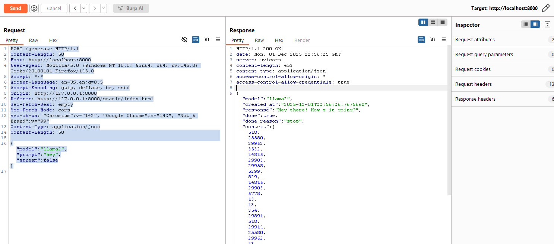This screenshot has width=554, height=244.
Task: Open the Response pane hamburger menu
Action: point(444,39)
